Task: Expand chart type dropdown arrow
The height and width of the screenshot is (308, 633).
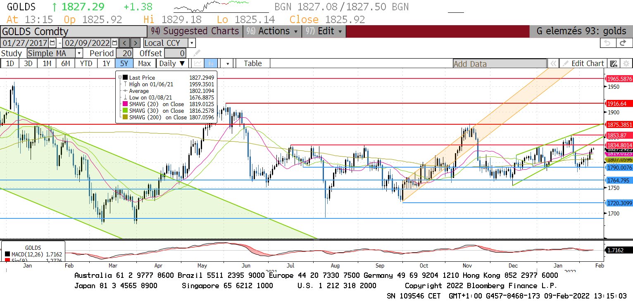Action: (228, 63)
